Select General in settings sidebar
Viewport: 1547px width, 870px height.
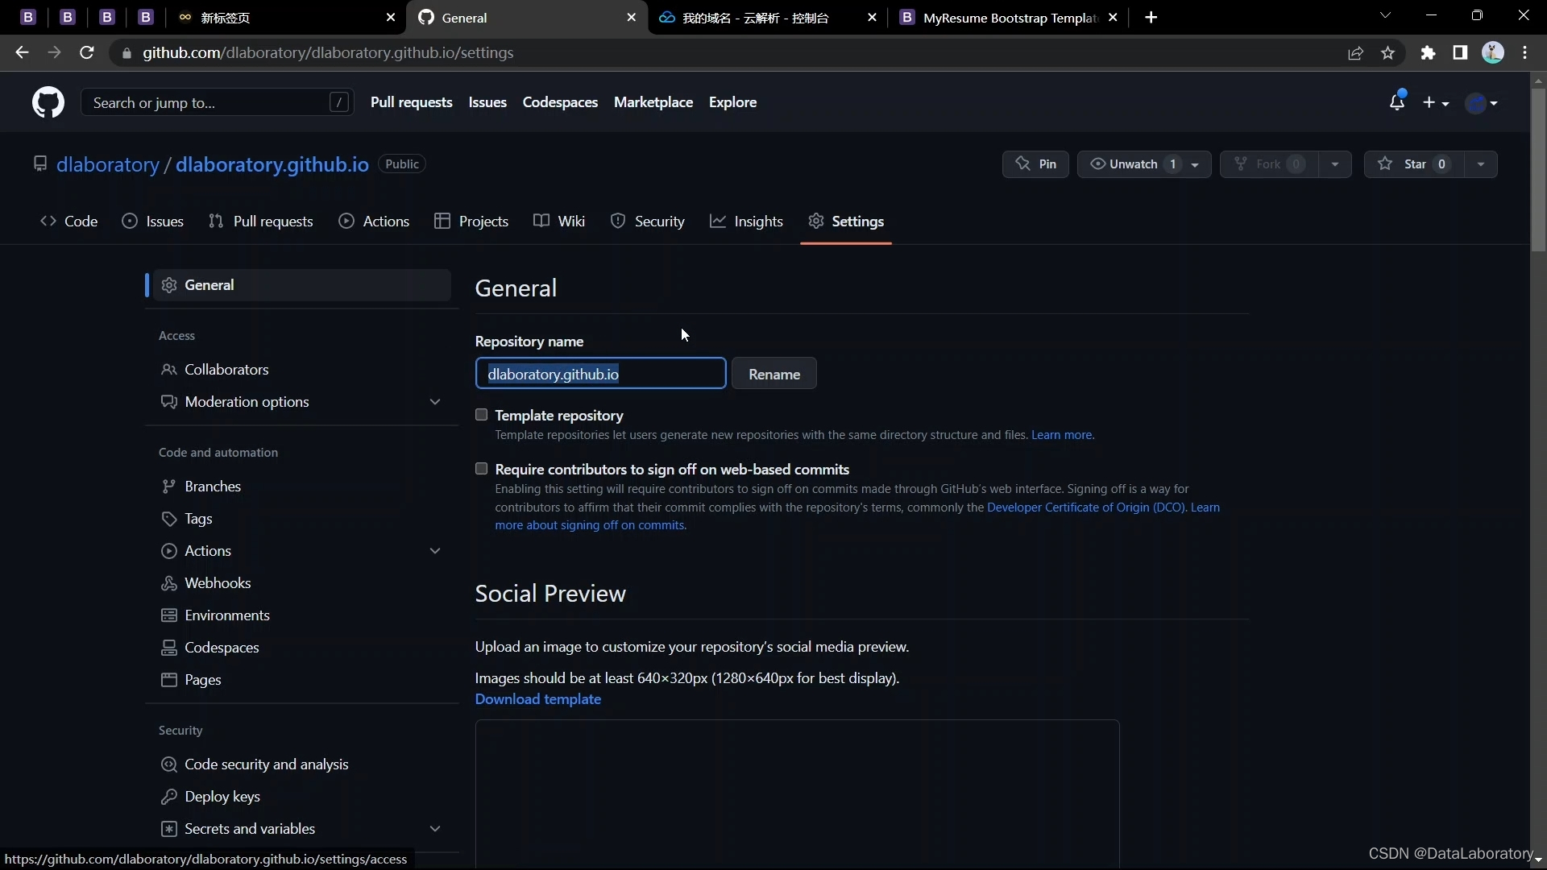(302, 285)
